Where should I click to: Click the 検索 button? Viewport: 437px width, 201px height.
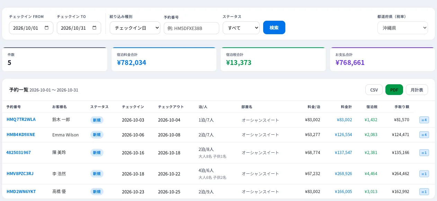pyautogui.click(x=274, y=28)
